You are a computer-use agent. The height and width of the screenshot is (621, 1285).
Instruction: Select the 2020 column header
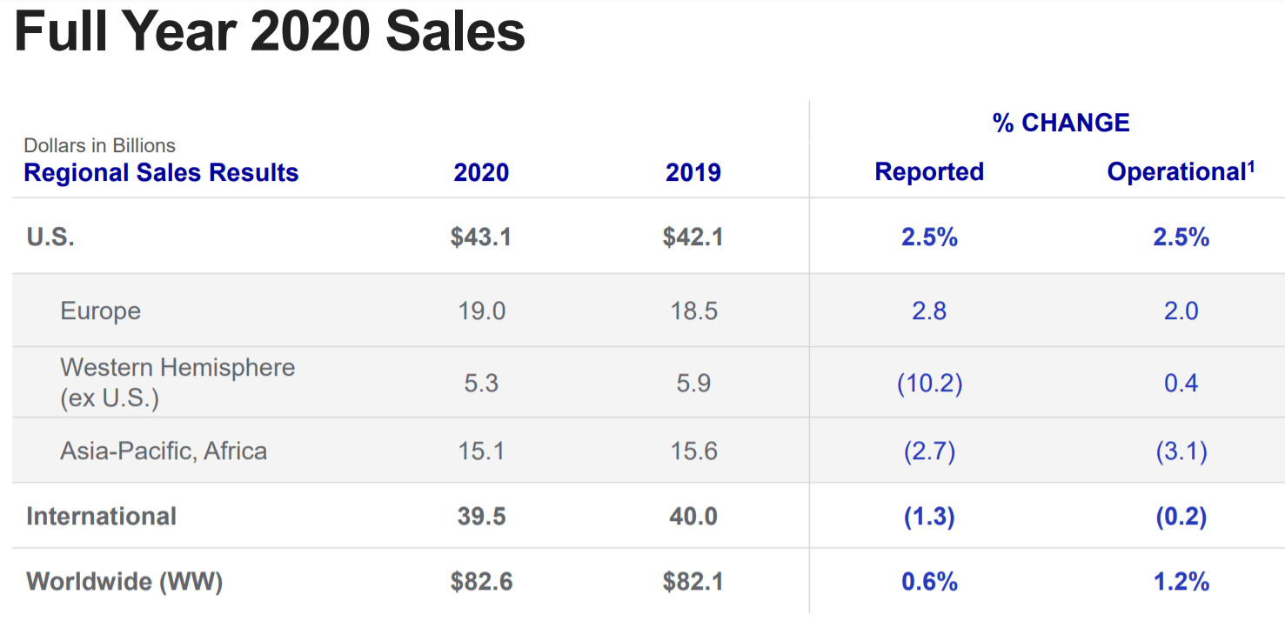click(481, 172)
